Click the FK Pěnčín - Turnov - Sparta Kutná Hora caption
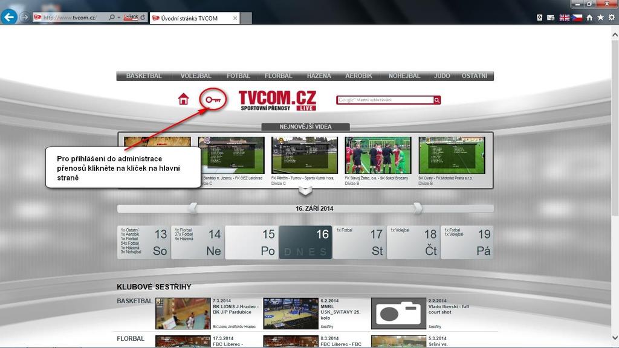This screenshot has width=619, height=348. tap(303, 178)
